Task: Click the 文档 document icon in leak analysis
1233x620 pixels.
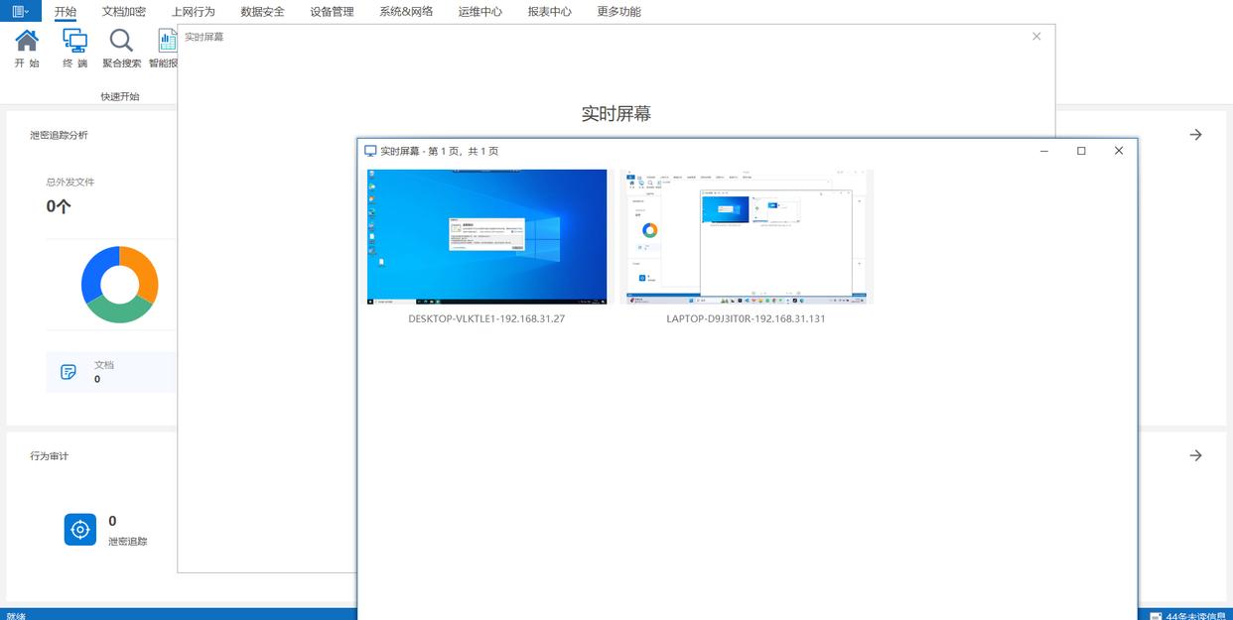Action: pyautogui.click(x=68, y=372)
